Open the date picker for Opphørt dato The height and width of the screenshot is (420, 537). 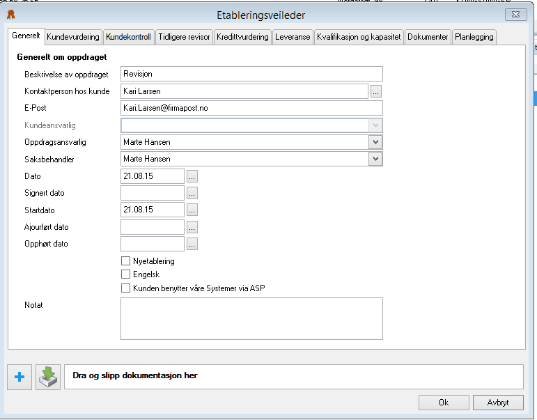(x=192, y=244)
